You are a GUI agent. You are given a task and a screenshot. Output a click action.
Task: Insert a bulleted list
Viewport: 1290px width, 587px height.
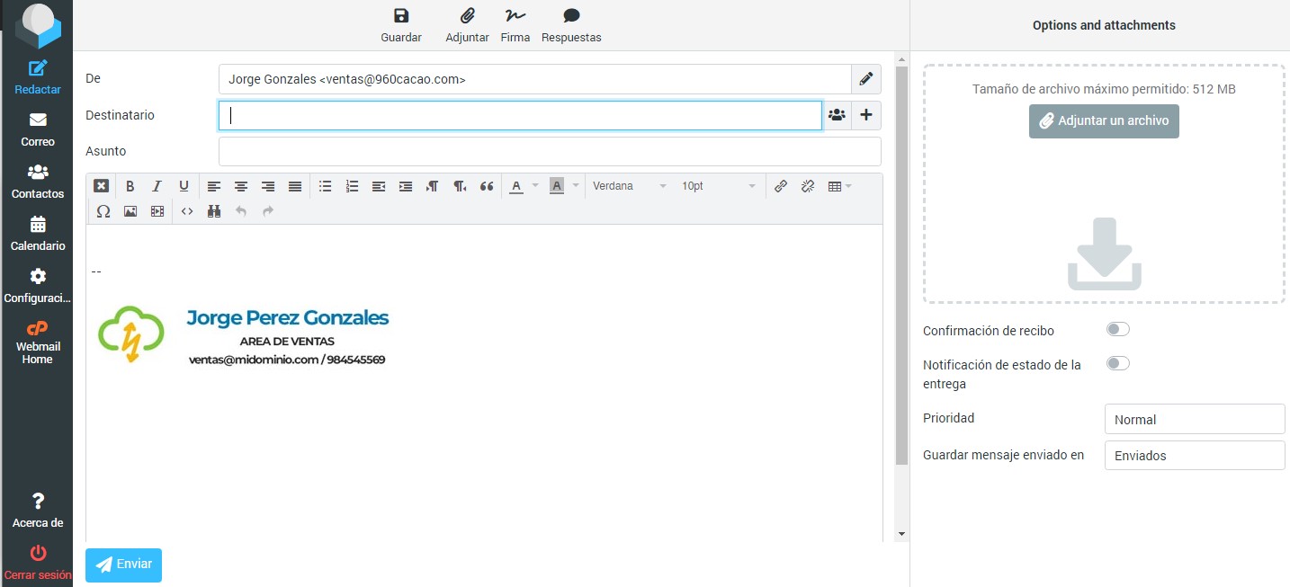(326, 186)
